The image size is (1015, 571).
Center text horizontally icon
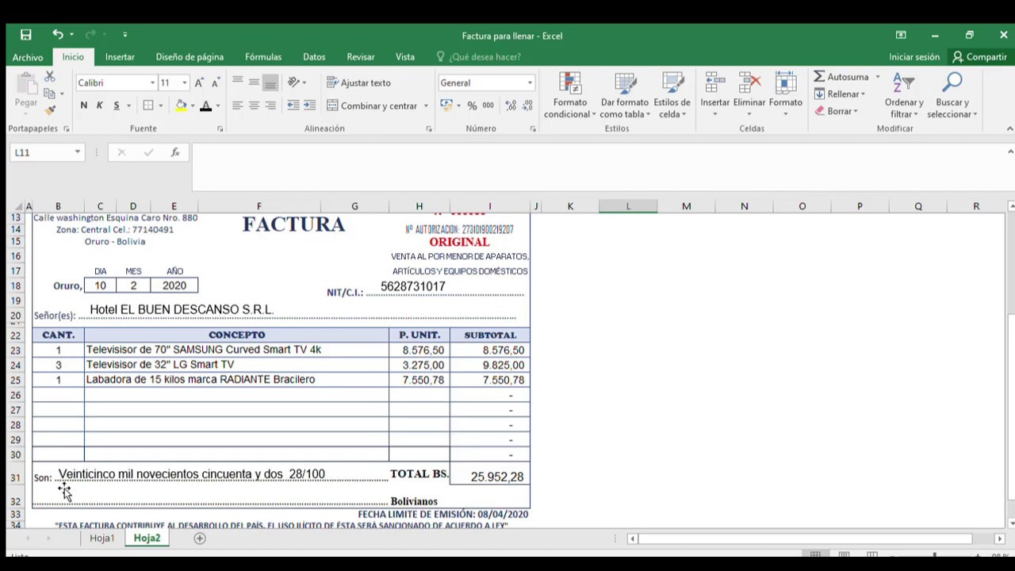[254, 105]
